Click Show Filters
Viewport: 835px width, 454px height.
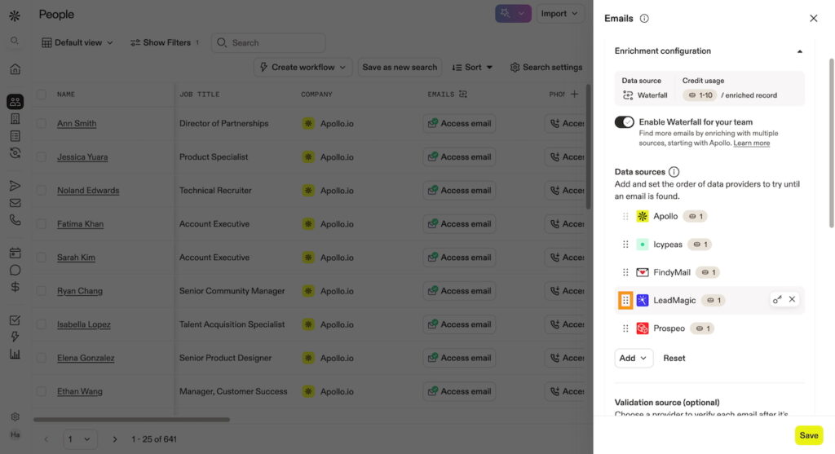165,42
